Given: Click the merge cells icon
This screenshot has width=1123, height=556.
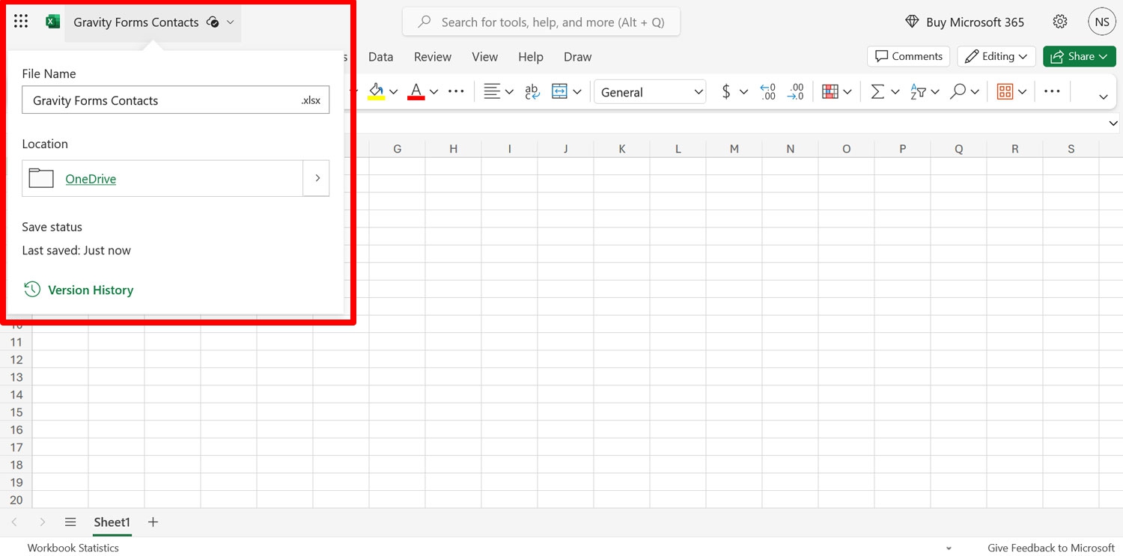Looking at the screenshot, I should click(x=559, y=91).
